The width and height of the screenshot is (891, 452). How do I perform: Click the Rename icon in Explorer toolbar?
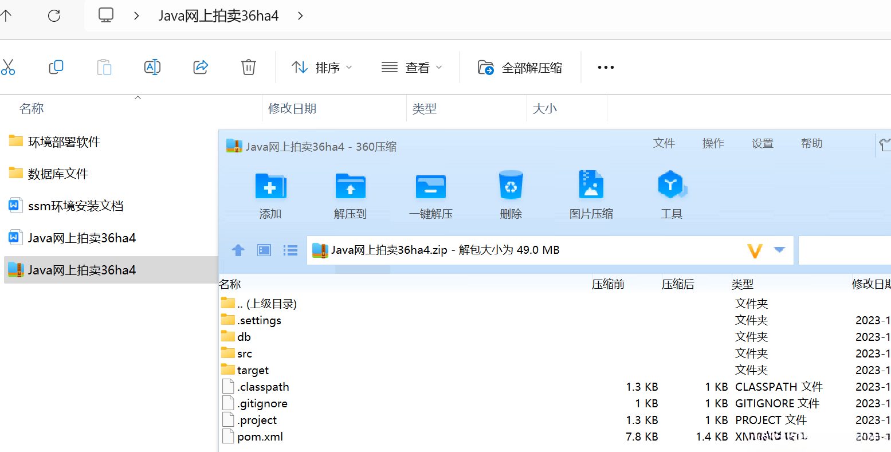152,68
